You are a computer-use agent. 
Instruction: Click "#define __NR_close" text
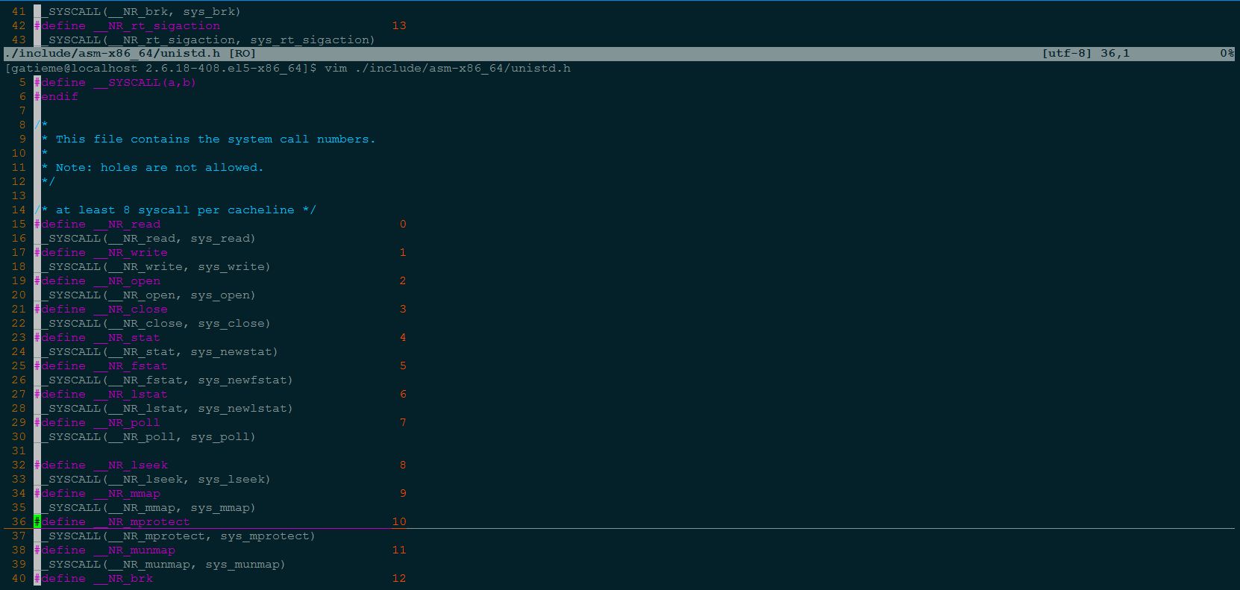[101, 309]
